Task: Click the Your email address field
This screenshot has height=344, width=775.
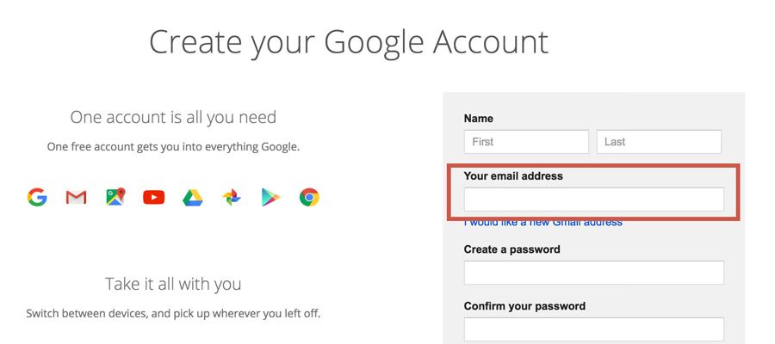Action: pos(593,200)
